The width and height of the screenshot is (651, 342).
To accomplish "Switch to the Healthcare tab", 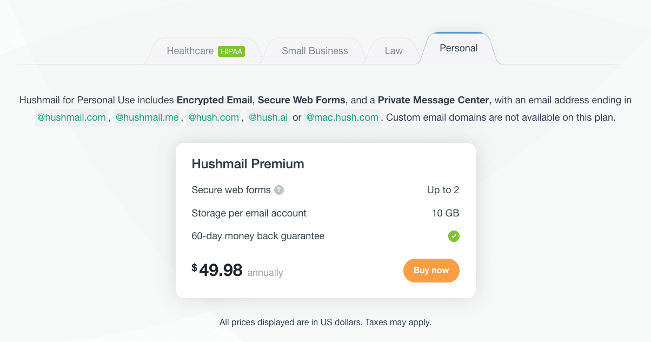I will click(205, 51).
